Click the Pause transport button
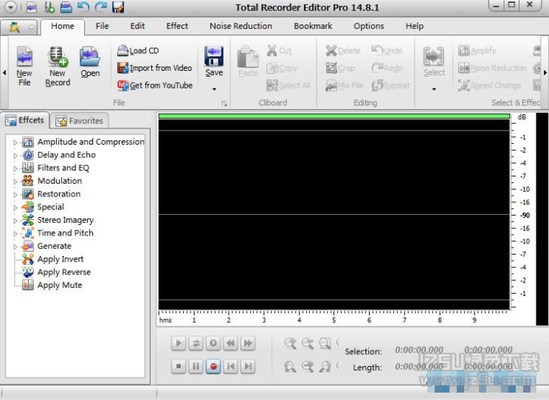Viewport: 549px width, 400px height. 196,366
